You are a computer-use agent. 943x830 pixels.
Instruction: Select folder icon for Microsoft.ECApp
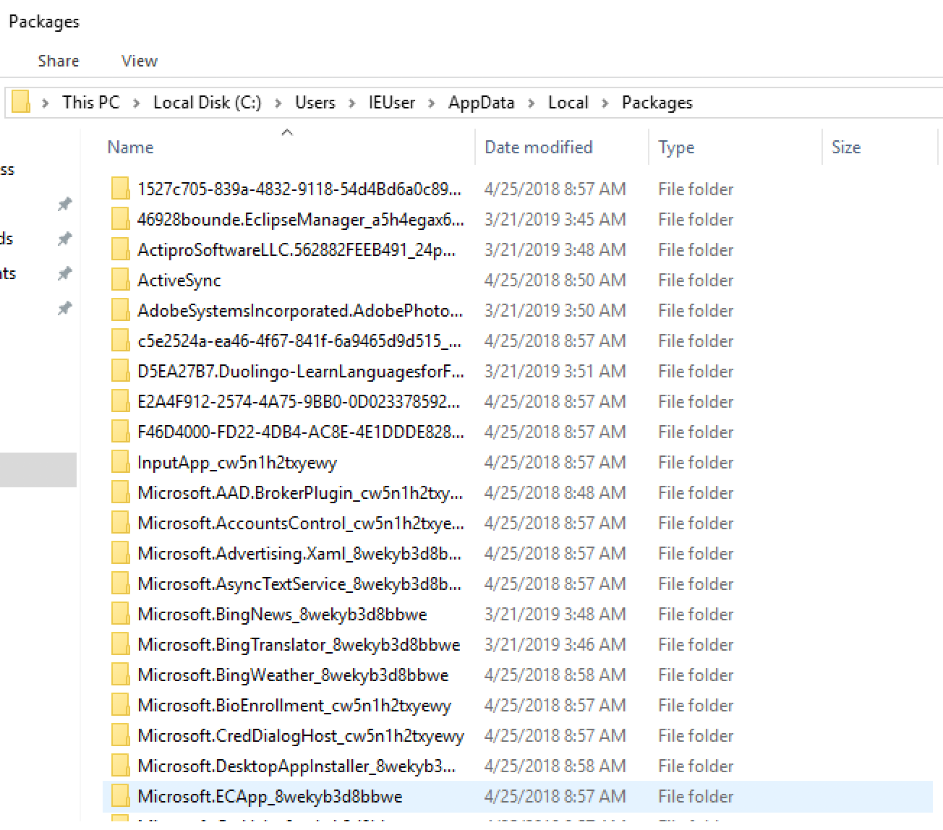click(x=120, y=796)
